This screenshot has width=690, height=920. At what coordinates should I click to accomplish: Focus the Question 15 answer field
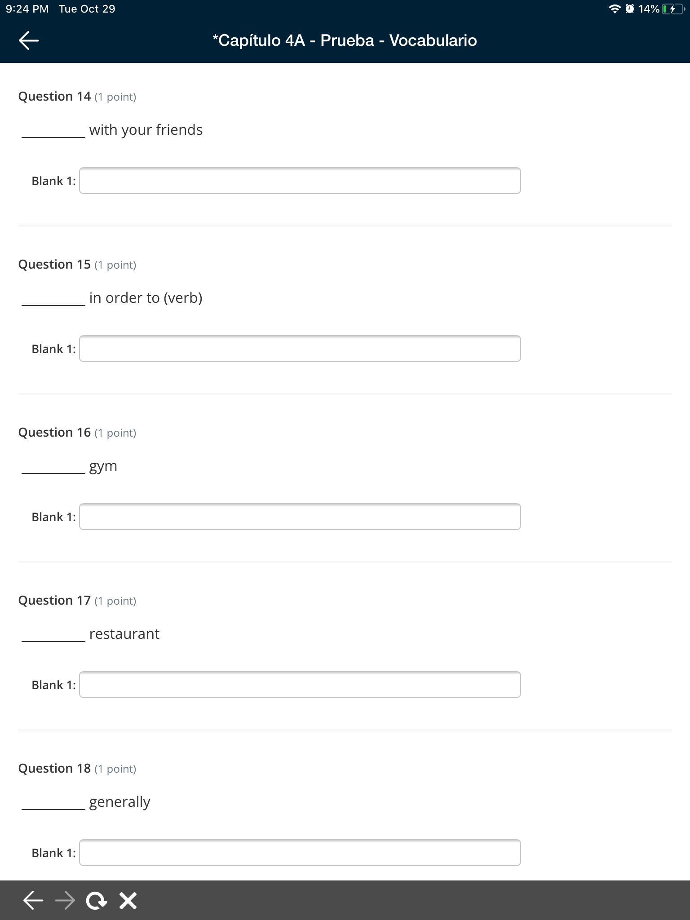coord(300,349)
